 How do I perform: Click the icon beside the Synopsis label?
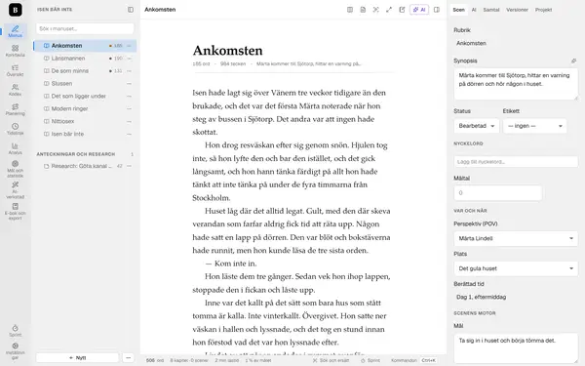pyautogui.click(x=574, y=61)
